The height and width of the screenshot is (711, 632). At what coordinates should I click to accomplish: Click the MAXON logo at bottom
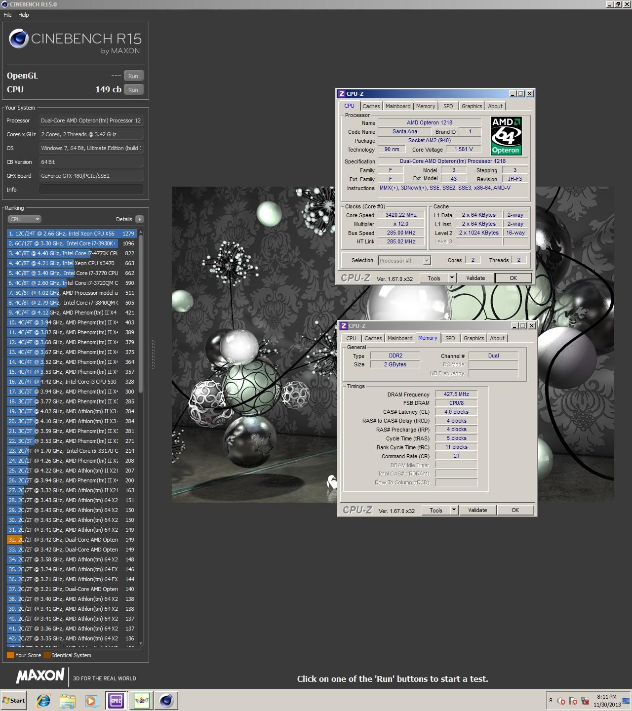(40, 676)
